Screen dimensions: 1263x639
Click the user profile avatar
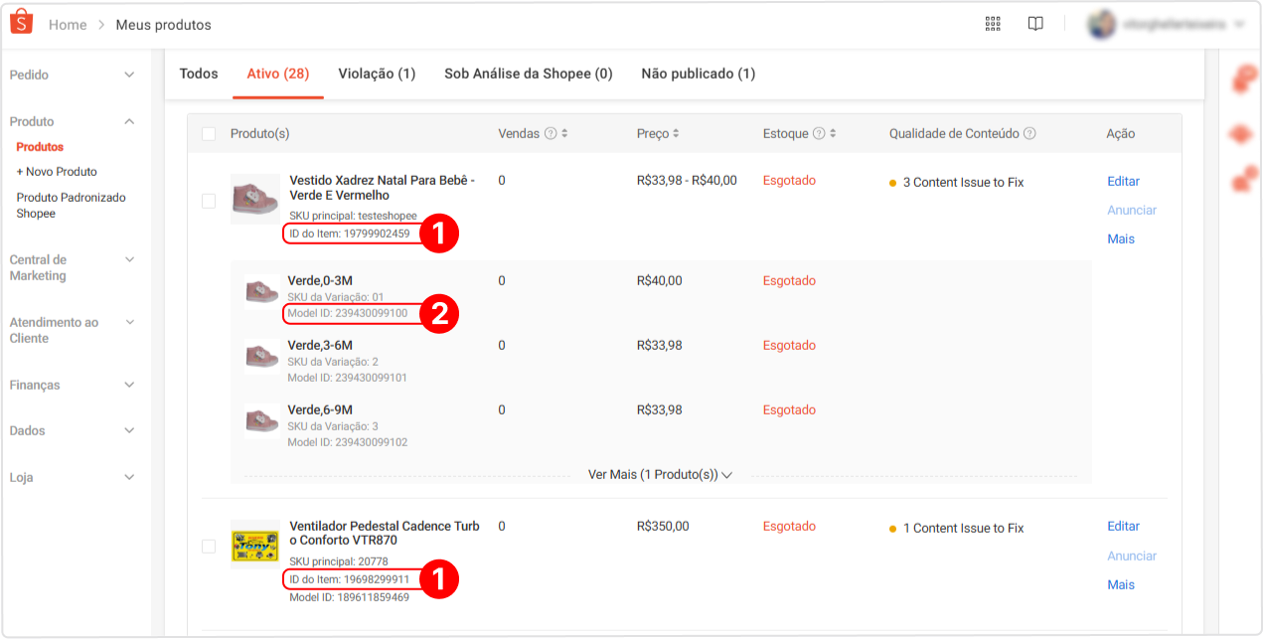click(x=1101, y=24)
